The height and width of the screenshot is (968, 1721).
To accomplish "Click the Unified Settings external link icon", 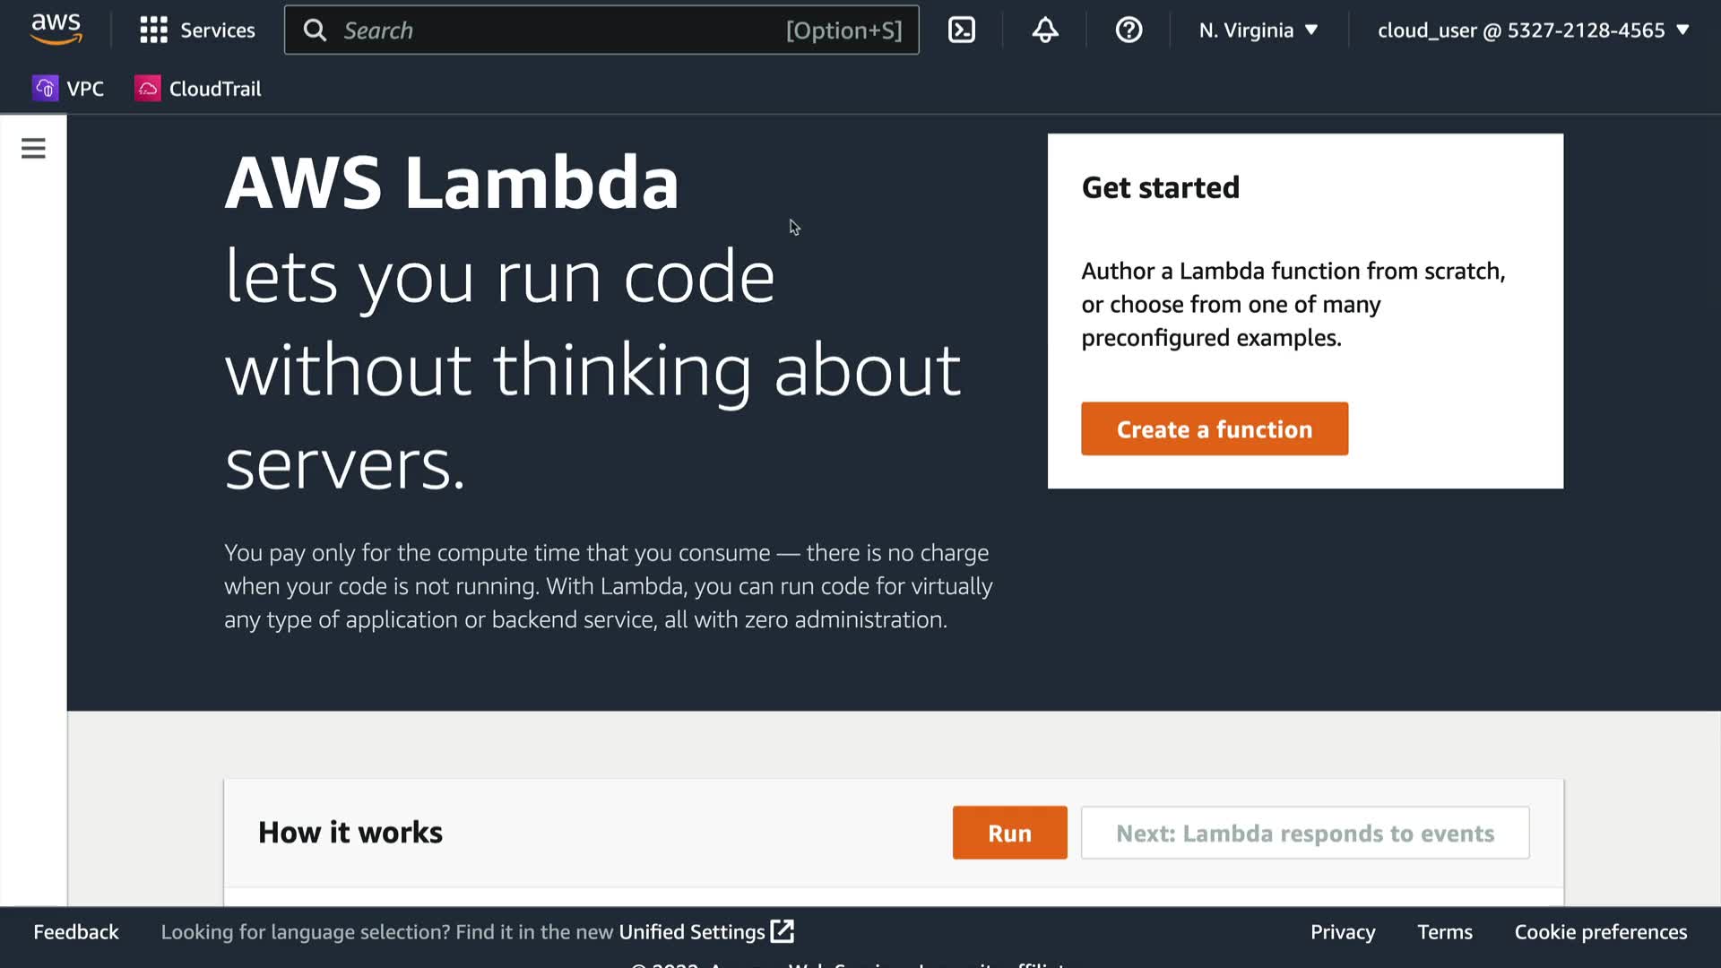I will tap(783, 931).
